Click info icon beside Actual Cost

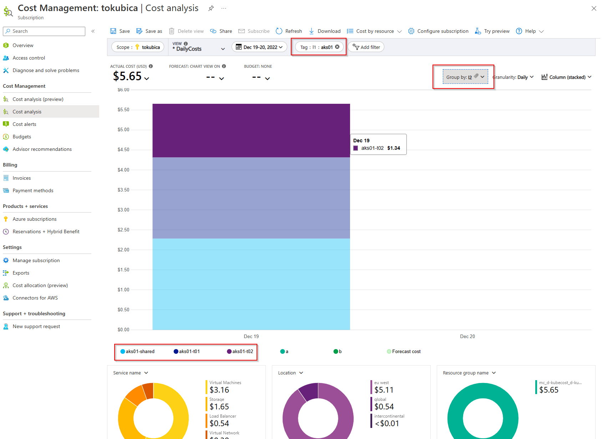(151, 66)
